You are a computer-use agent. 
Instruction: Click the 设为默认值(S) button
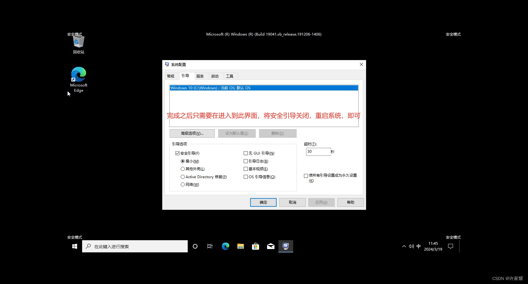point(237,133)
